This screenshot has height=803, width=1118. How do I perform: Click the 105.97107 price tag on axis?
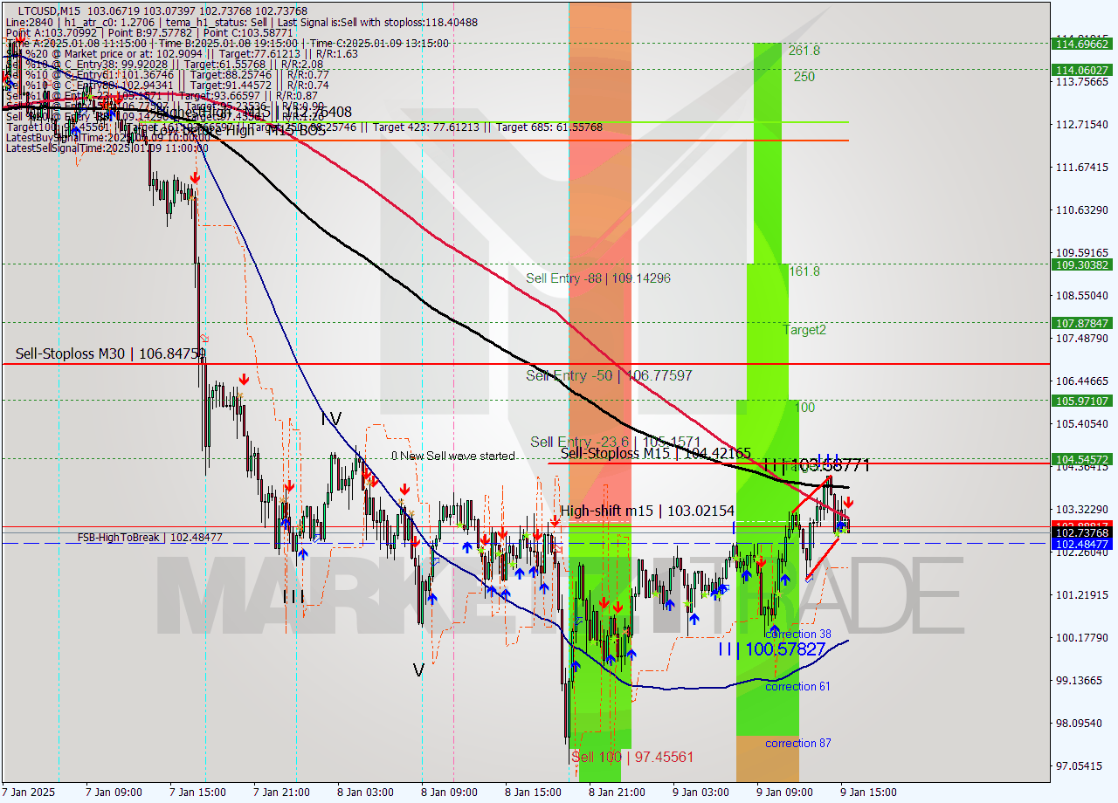[1083, 401]
